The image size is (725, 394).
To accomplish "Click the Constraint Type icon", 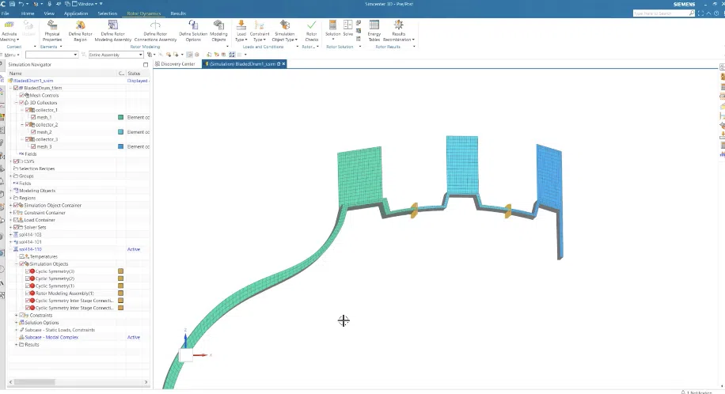I will [x=260, y=25].
